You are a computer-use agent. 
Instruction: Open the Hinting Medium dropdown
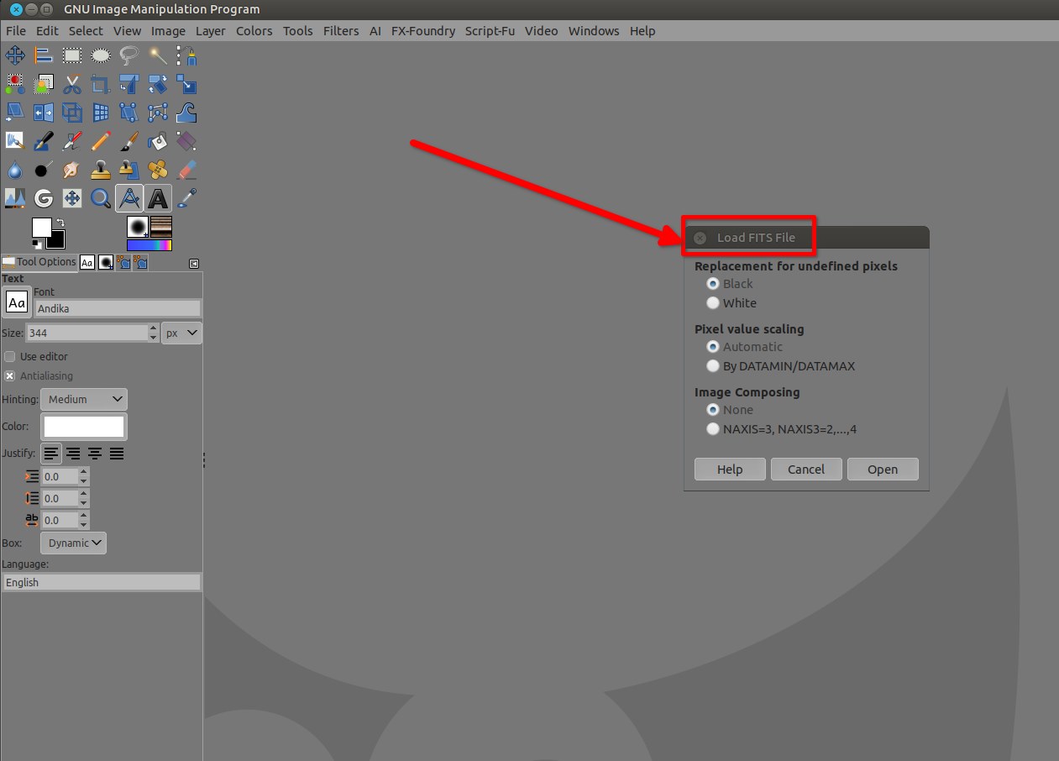[84, 399]
